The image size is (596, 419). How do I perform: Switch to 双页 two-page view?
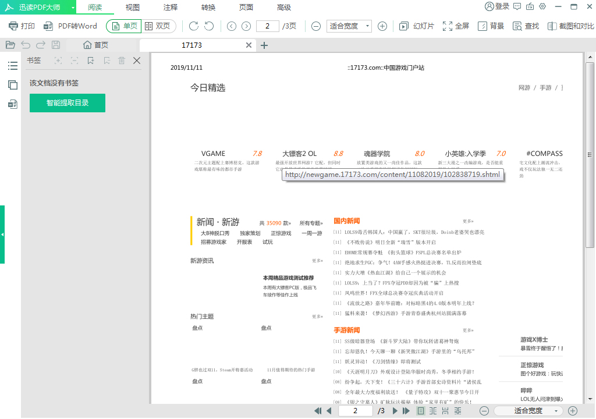157,26
